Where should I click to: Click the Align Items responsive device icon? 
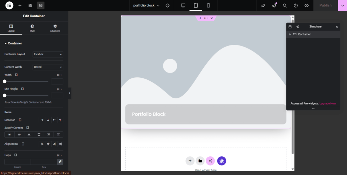click(x=23, y=144)
